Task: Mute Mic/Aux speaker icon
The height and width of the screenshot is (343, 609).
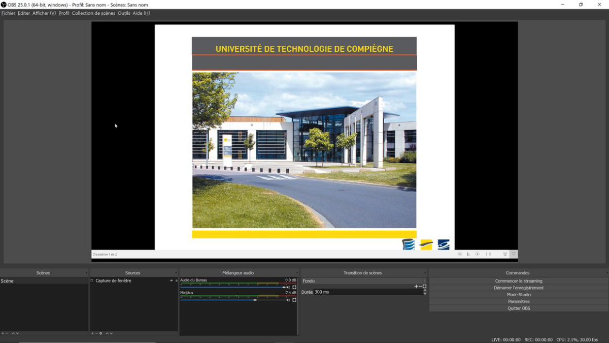Action: (x=288, y=300)
